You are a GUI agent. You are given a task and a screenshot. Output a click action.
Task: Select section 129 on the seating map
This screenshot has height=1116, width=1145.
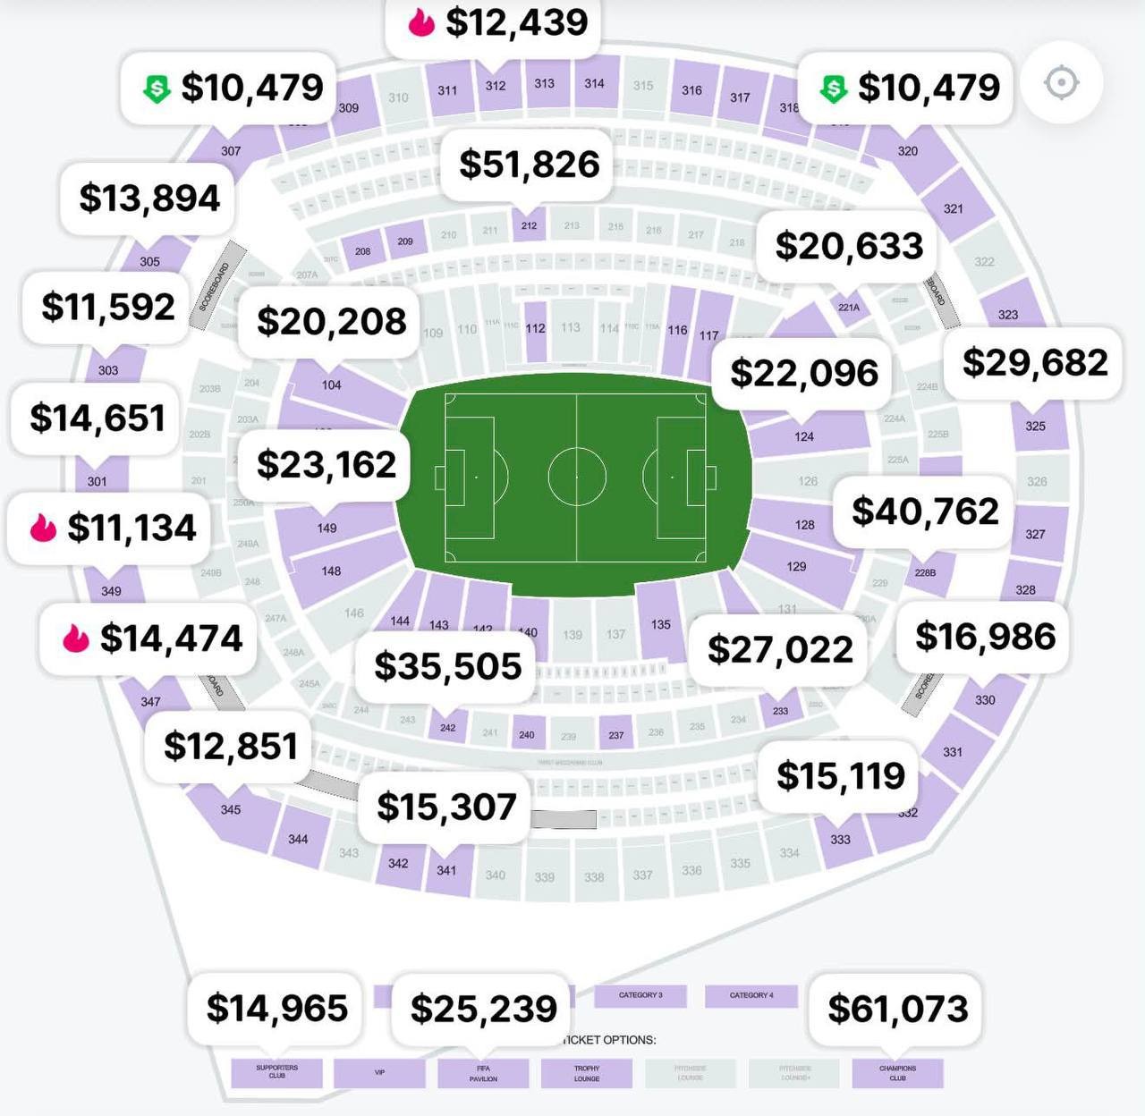point(798,566)
